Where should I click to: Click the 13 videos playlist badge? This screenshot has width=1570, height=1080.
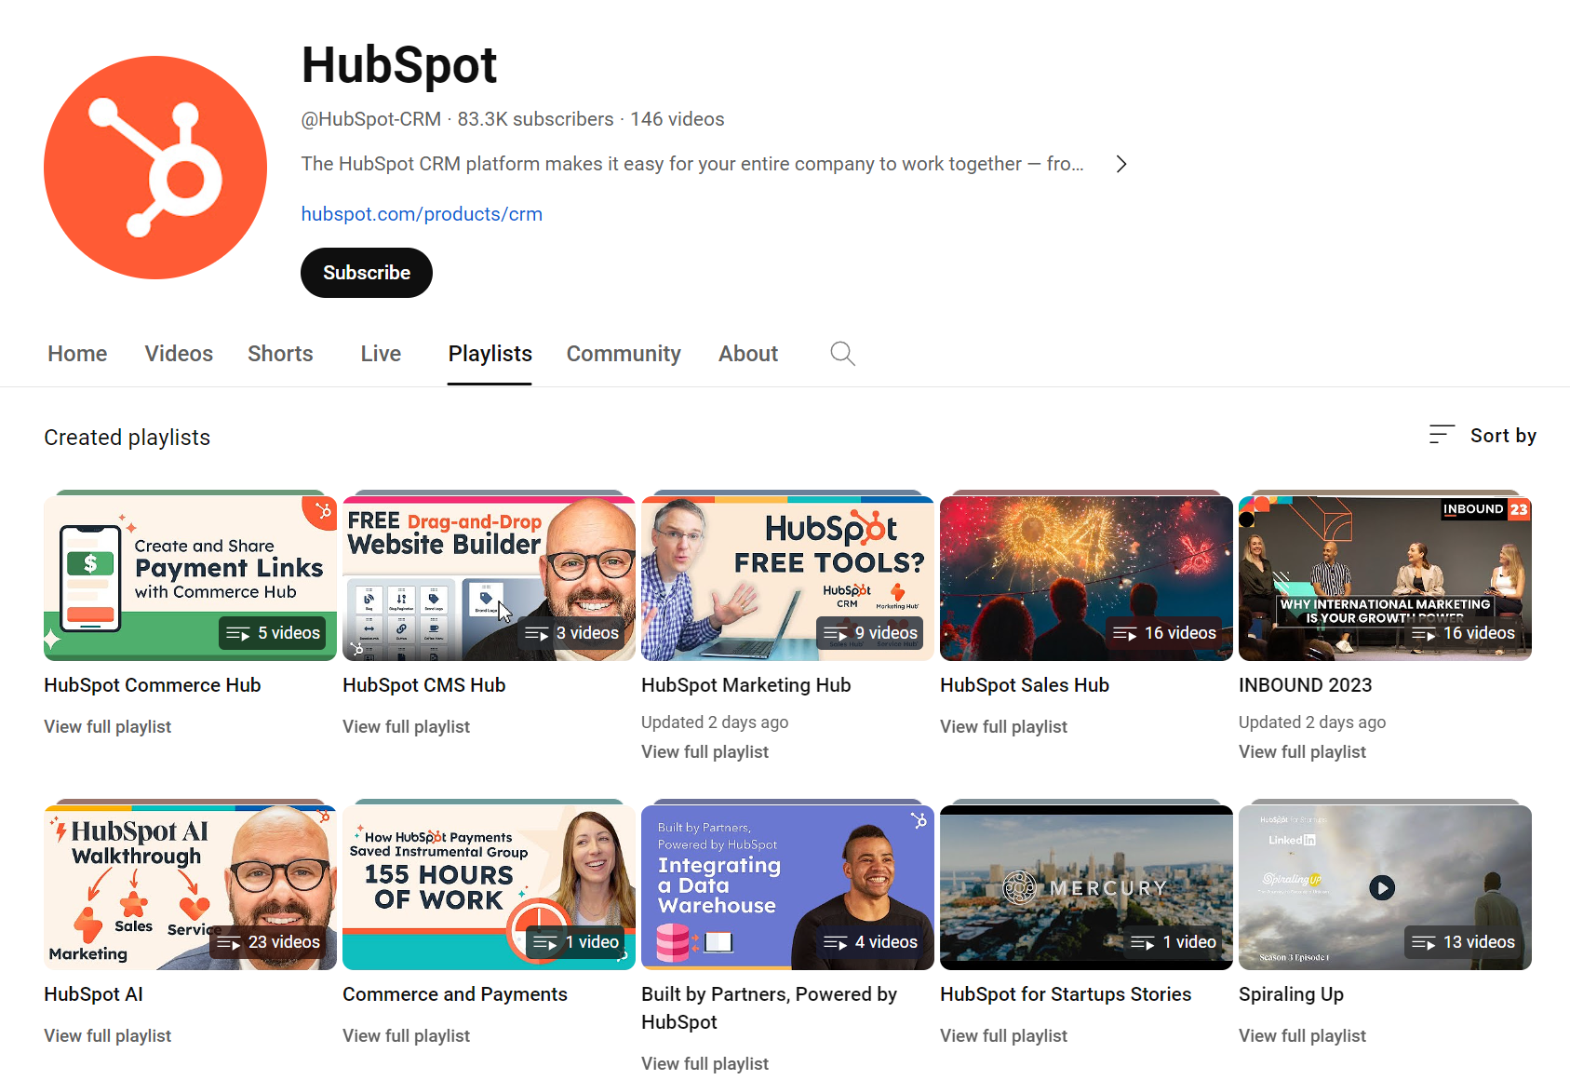coord(1463,942)
